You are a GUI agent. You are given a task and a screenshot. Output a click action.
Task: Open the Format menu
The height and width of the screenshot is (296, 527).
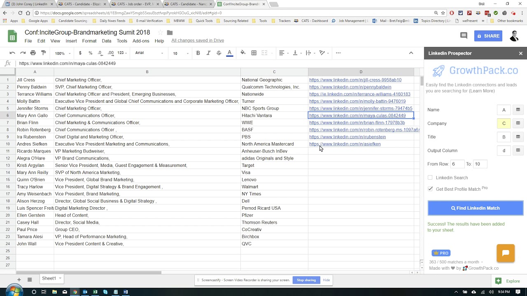pyautogui.click(x=89, y=41)
